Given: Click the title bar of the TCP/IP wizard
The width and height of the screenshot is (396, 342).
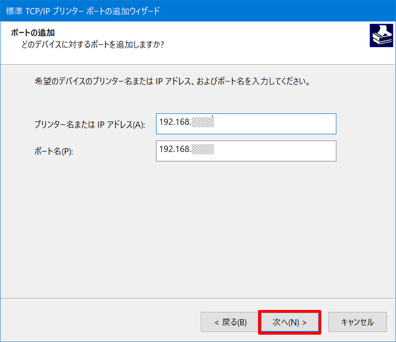Looking at the screenshot, I should coord(82,7).
